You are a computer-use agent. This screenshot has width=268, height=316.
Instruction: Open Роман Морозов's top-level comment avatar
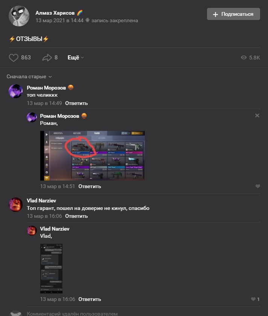coord(15,91)
